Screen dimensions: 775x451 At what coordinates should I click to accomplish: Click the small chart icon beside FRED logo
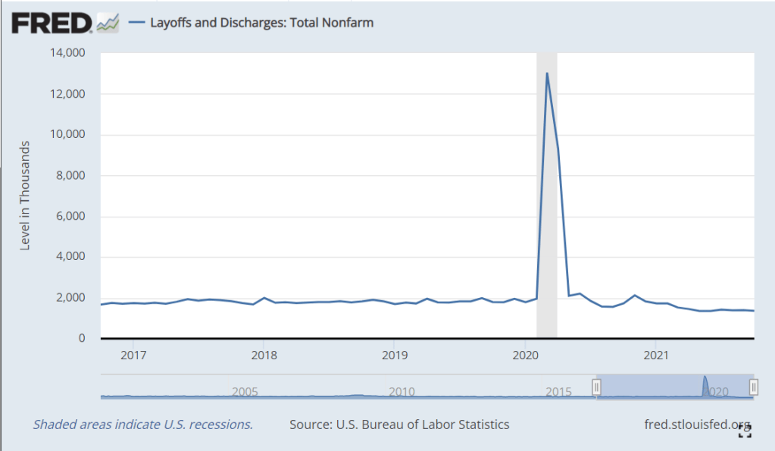[108, 23]
